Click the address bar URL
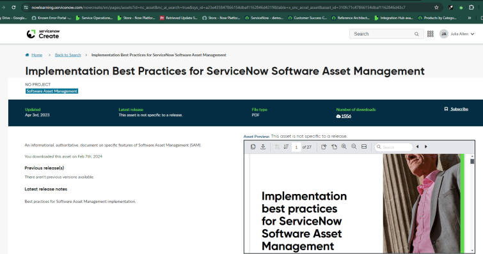 pos(218,8)
